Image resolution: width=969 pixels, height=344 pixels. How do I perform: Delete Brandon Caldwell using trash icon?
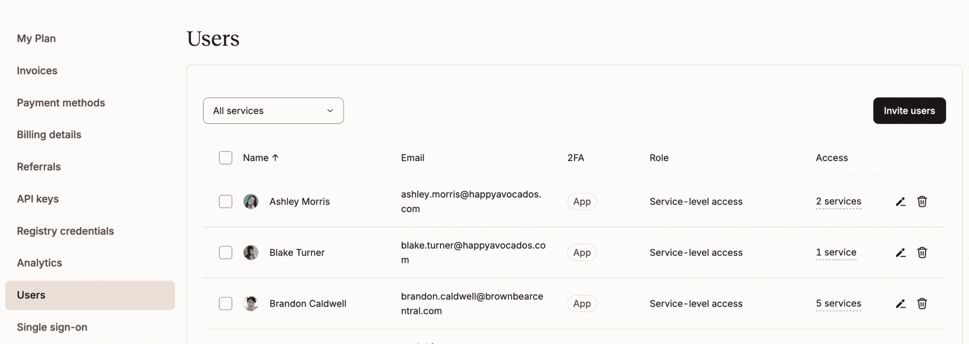(x=922, y=304)
